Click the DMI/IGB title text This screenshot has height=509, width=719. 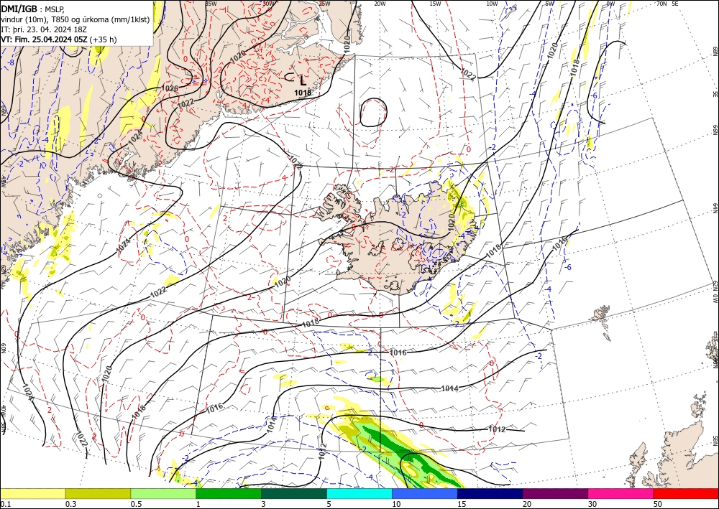19,8
